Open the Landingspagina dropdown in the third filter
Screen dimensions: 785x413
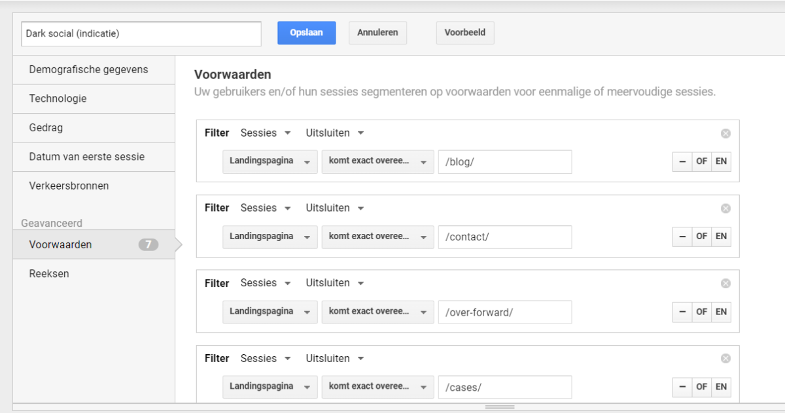(270, 312)
